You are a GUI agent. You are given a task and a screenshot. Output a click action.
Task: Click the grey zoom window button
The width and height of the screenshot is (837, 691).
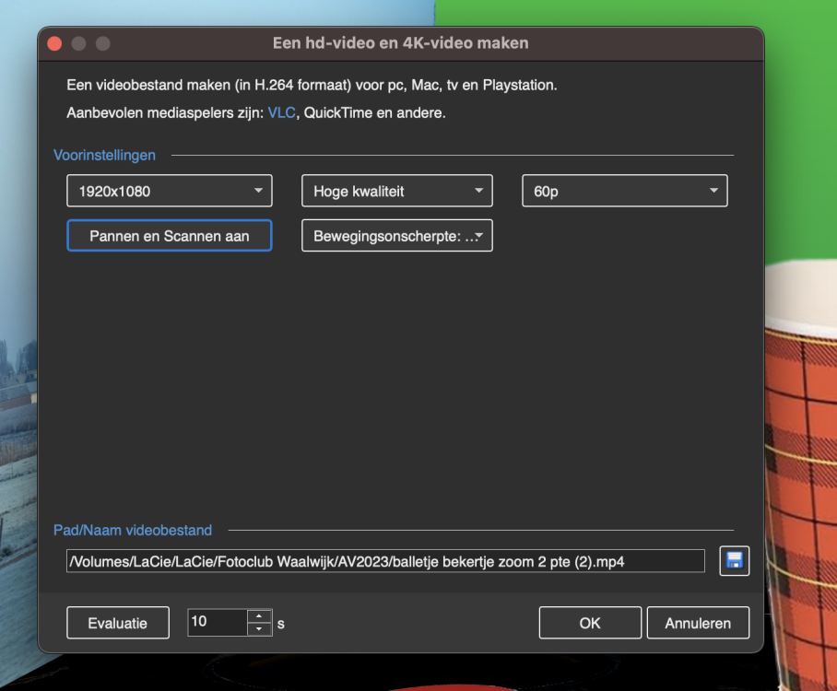point(102,43)
